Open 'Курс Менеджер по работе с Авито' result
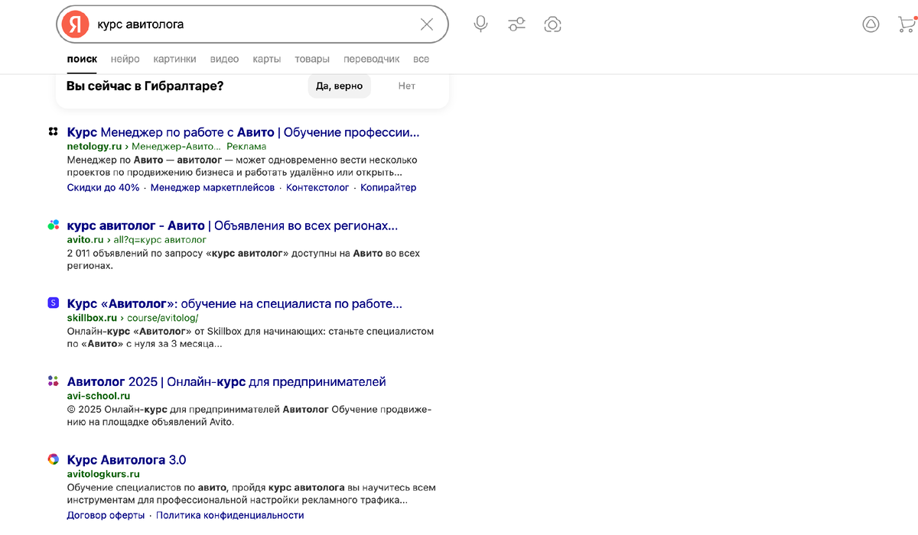 [243, 132]
